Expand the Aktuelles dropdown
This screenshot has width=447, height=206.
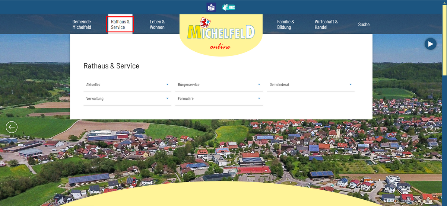pos(127,85)
